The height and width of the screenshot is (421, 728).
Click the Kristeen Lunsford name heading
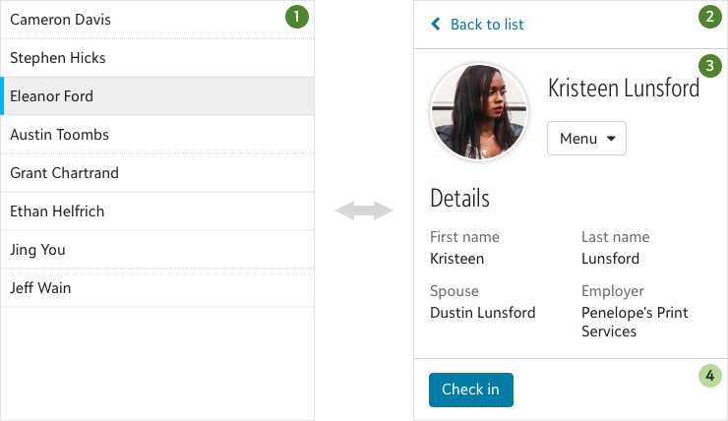[x=624, y=89]
